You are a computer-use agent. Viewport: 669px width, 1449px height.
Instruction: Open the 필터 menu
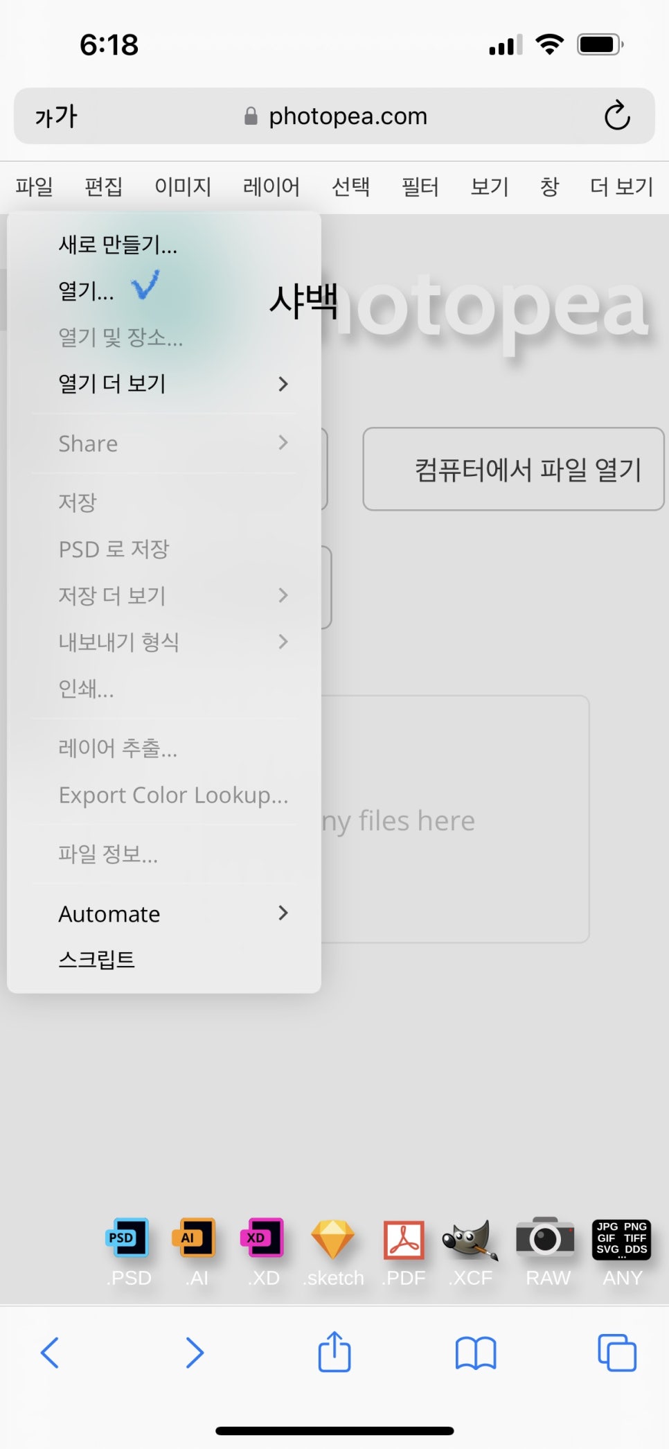pos(420,186)
